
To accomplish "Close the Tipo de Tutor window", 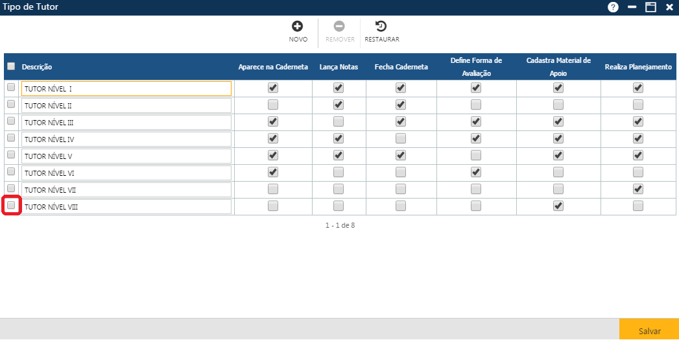I will coord(669,7).
